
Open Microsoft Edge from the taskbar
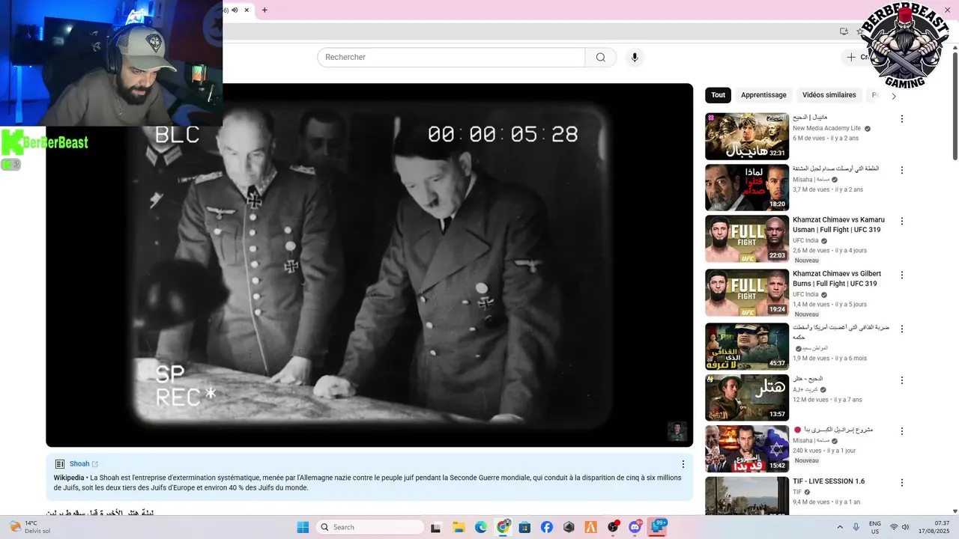[480, 527]
